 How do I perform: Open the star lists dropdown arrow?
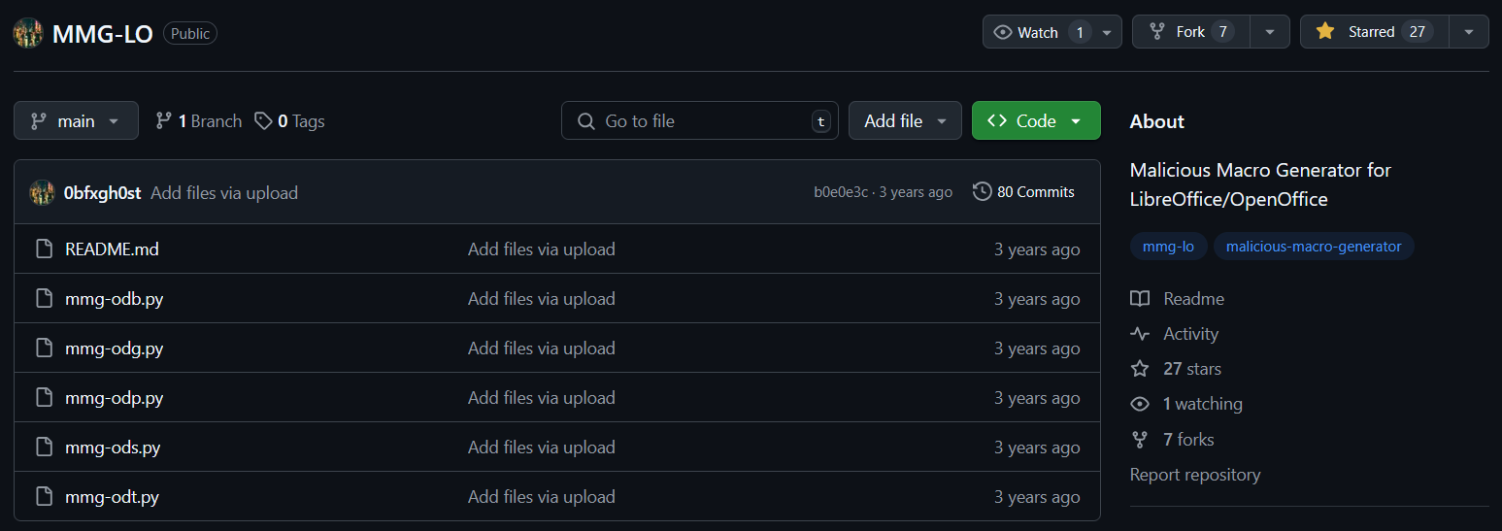coord(1469,32)
